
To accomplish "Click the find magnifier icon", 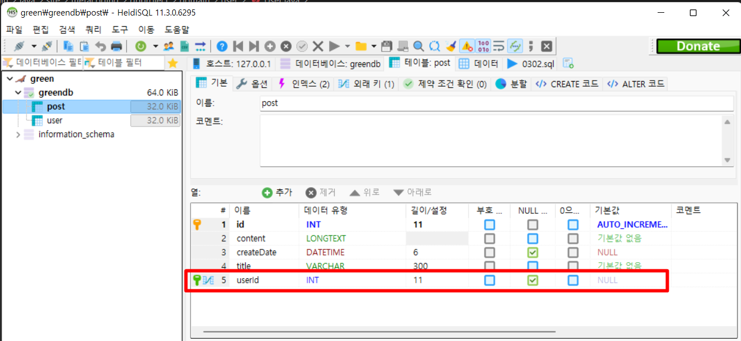I will pos(419,46).
